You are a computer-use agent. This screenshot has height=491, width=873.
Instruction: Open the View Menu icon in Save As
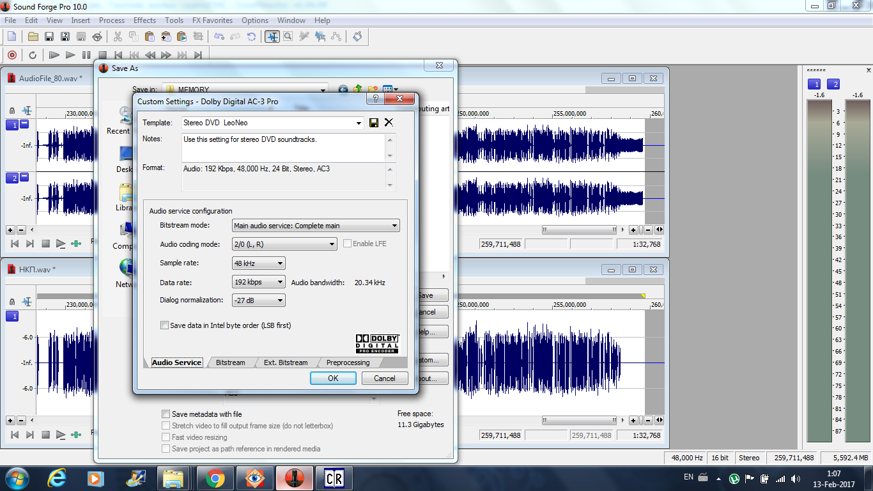coord(390,90)
